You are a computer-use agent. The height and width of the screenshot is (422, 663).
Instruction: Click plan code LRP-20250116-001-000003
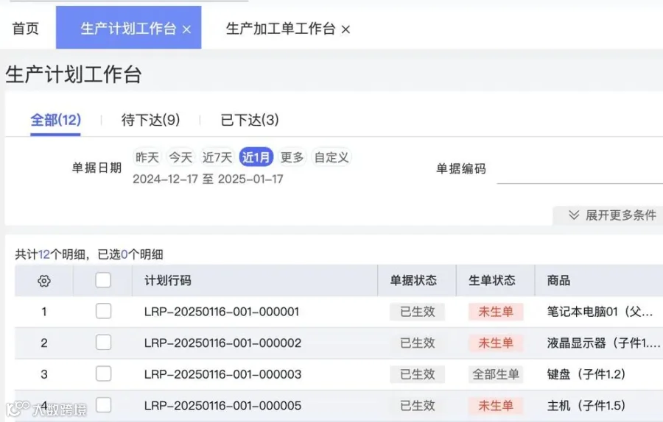click(222, 374)
